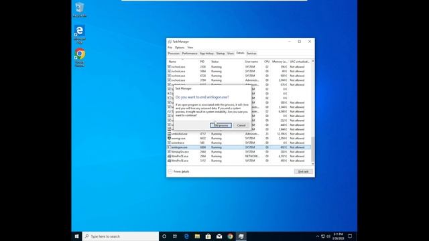Viewport: 429px width, 241px height.
Task: Select the winlogon.exe row
Action: coord(239,147)
